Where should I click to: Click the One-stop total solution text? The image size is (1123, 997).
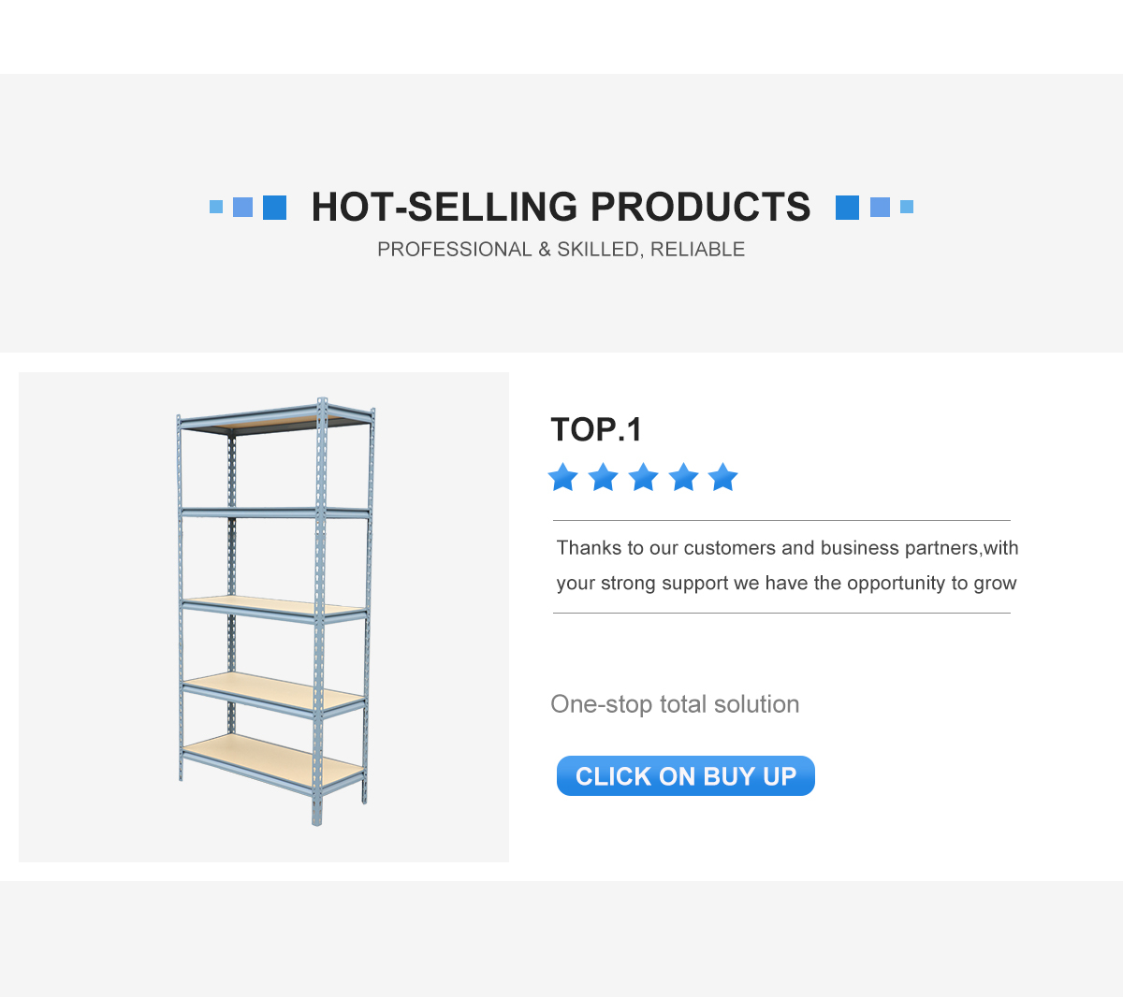[675, 704]
